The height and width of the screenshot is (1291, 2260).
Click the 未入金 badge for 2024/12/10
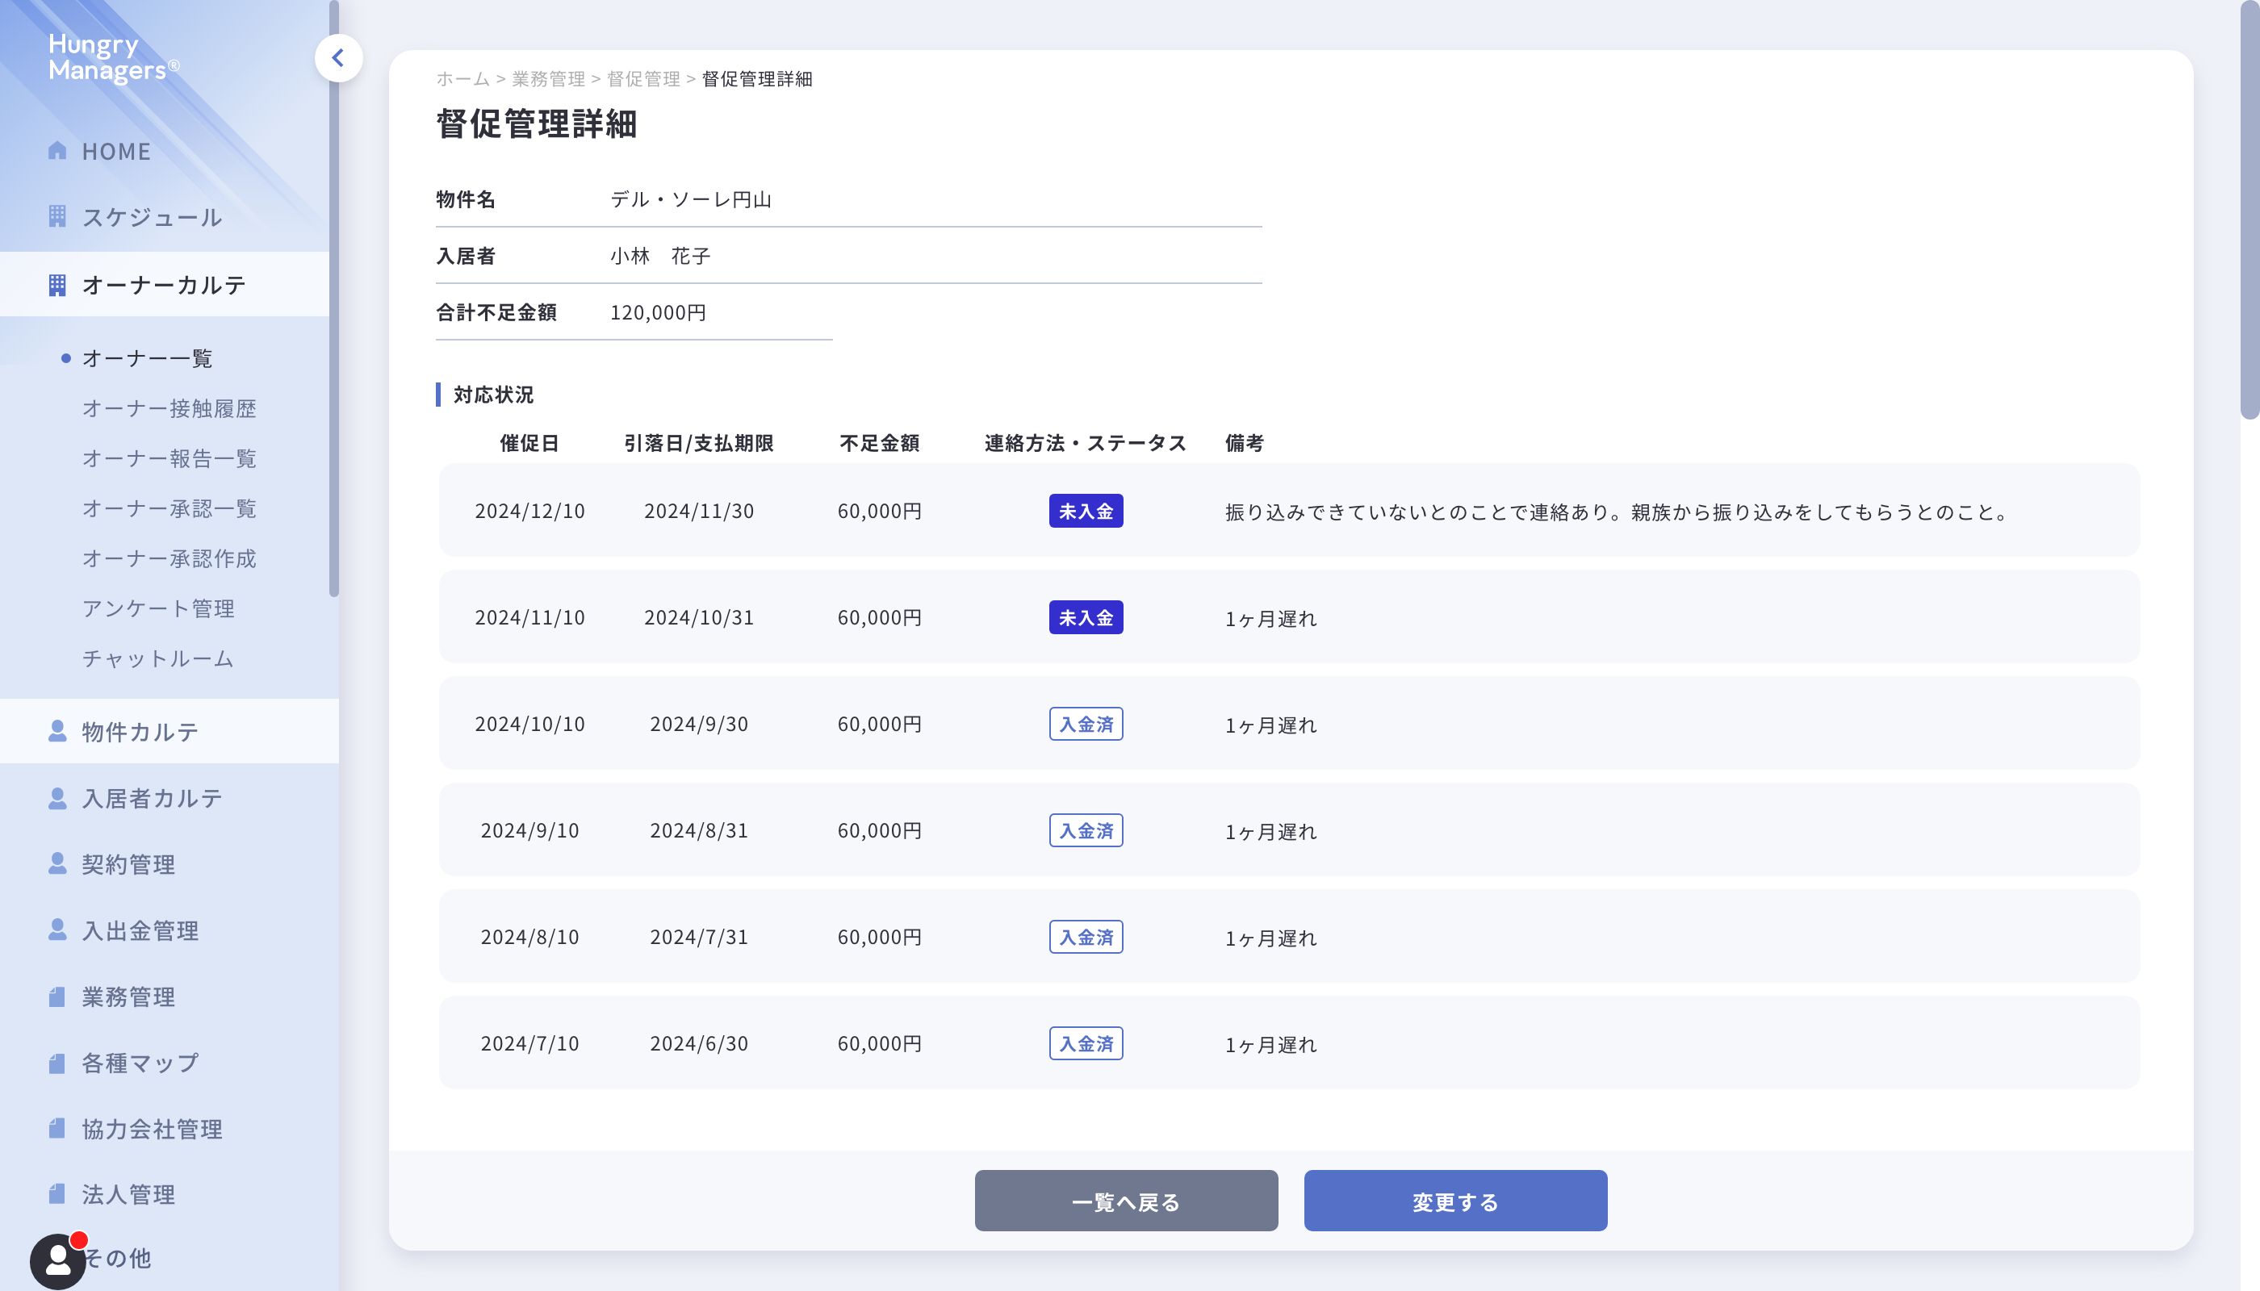1086,512
